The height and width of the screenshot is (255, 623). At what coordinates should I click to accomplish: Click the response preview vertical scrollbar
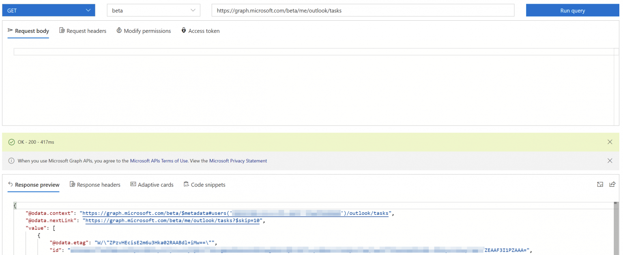coord(616,228)
